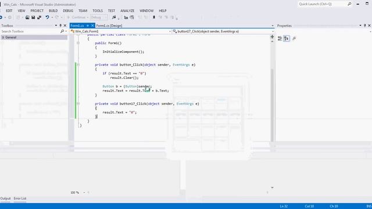The width and height of the screenshot is (372, 209).
Task: Click the editor split plus icon
Action: [272, 37]
